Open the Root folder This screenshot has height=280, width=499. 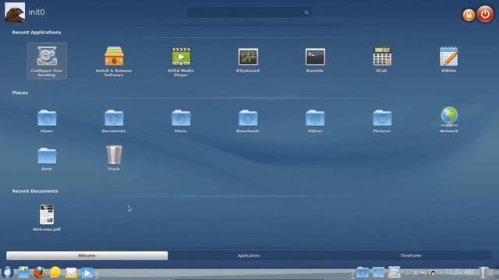(47, 159)
